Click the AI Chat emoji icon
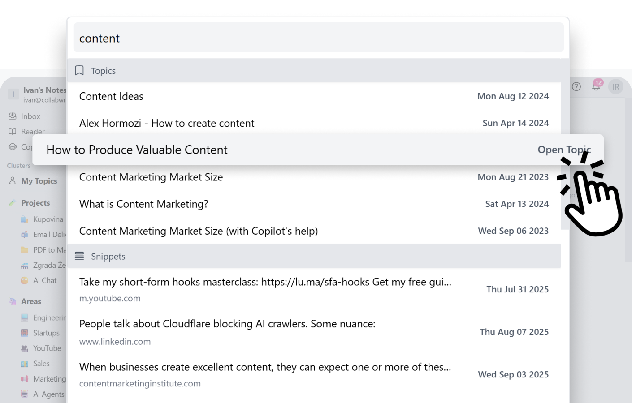 [25, 280]
